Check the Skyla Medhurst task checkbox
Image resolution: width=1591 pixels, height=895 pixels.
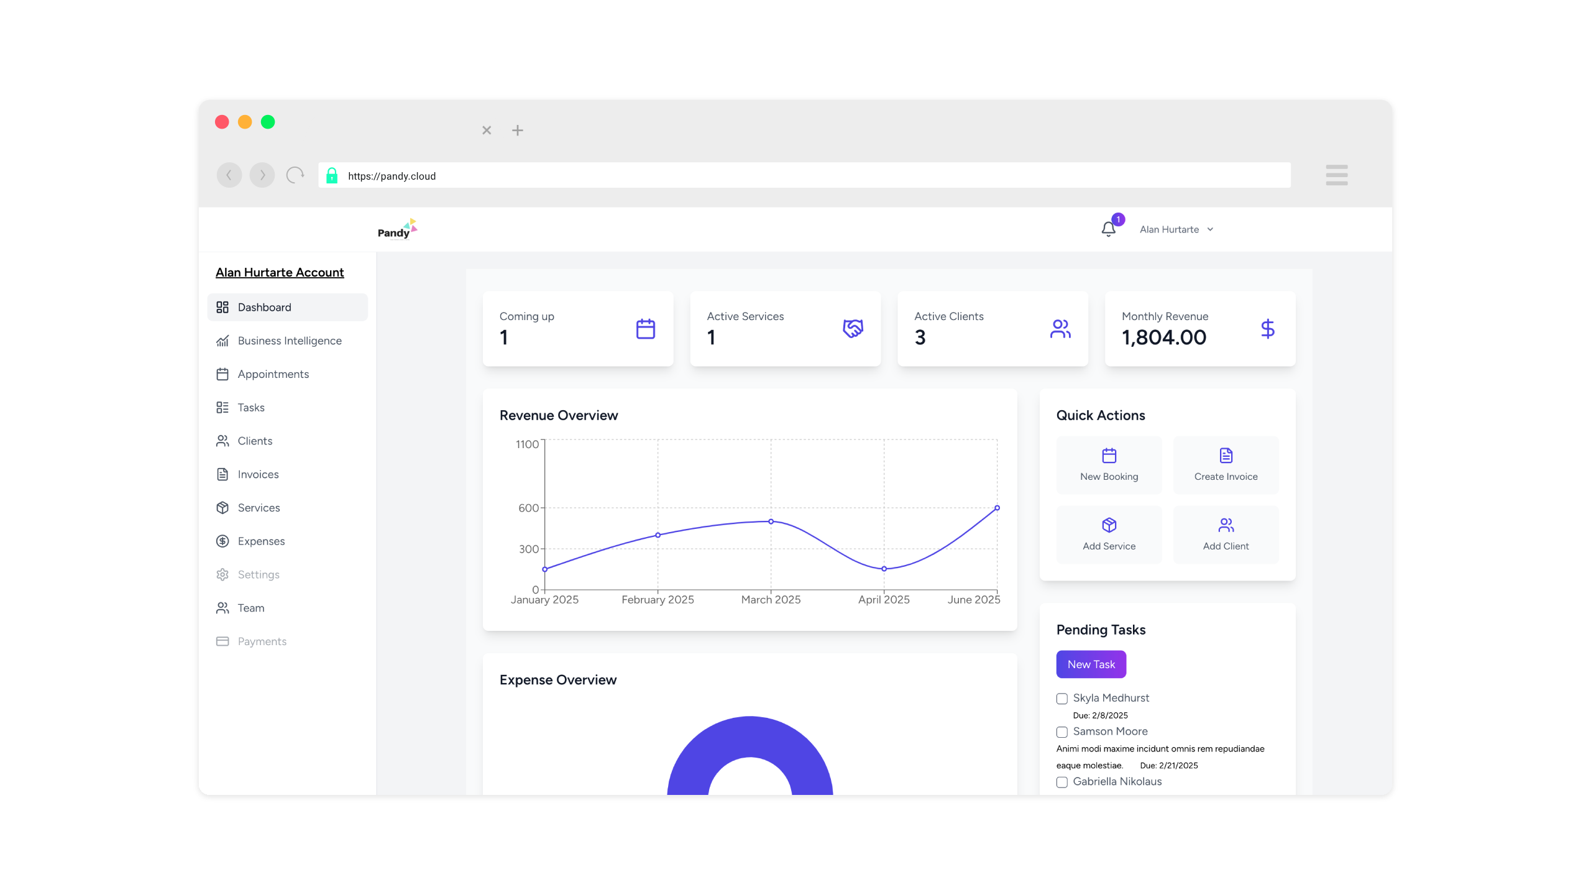pyautogui.click(x=1062, y=699)
